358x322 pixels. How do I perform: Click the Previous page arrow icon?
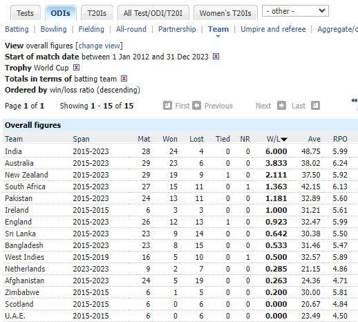196,106
